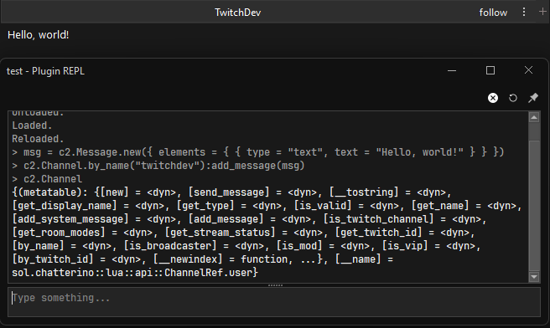Maximize the Plugin REPL window
550x328 pixels.
click(490, 71)
